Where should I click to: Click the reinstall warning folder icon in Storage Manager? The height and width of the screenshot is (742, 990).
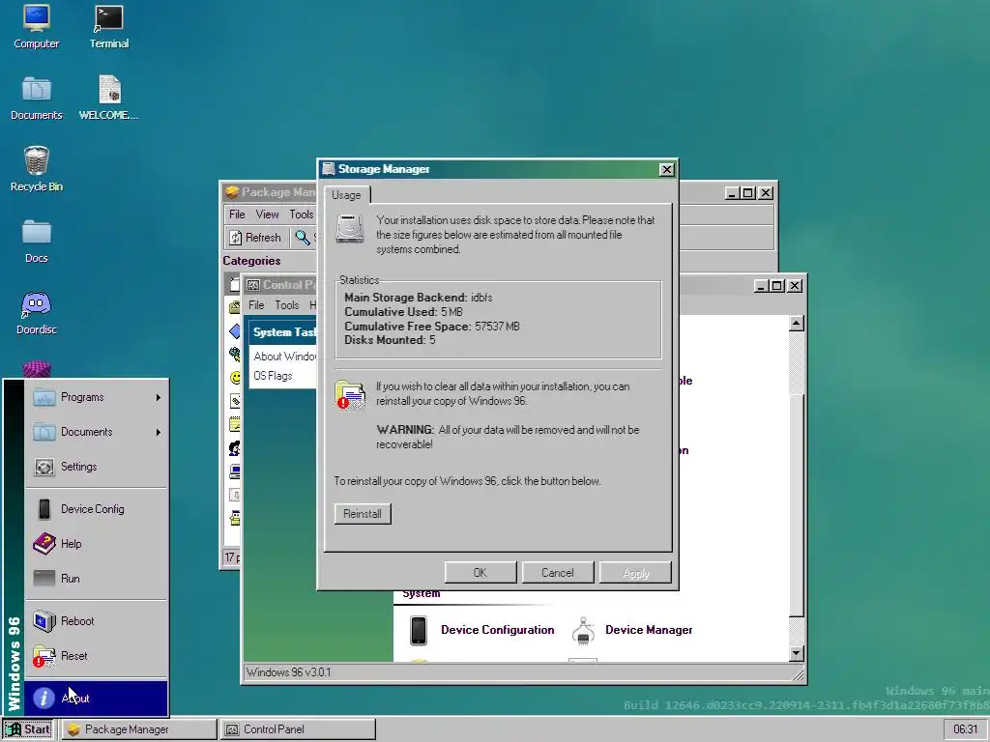pyautogui.click(x=350, y=395)
